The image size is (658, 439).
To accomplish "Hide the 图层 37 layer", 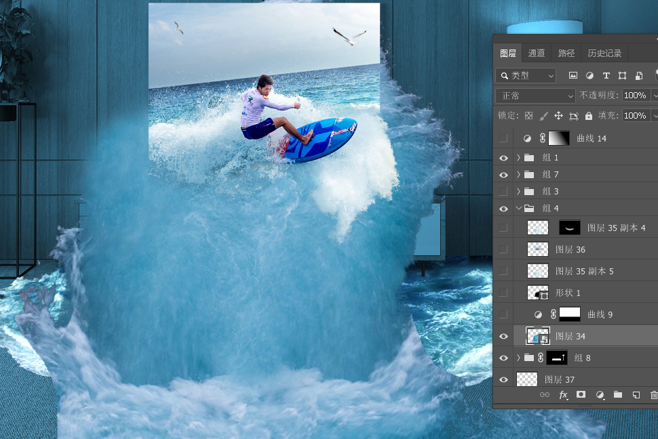I will click(503, 380).
